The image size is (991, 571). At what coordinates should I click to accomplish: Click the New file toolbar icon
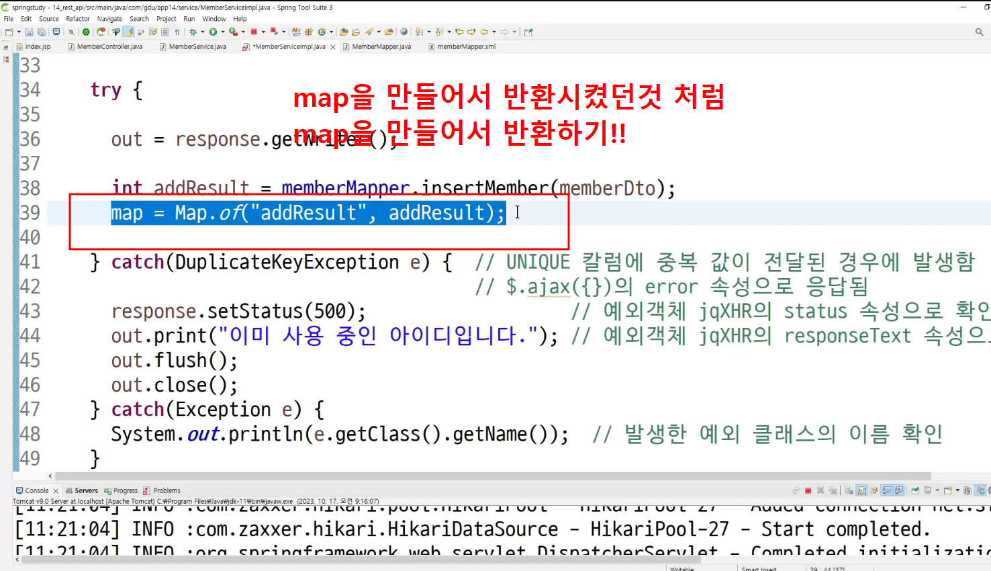click(x=8, y=32)
